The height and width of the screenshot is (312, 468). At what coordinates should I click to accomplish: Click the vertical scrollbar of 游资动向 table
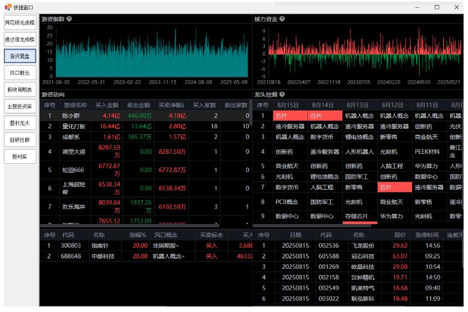coord(251,112)
